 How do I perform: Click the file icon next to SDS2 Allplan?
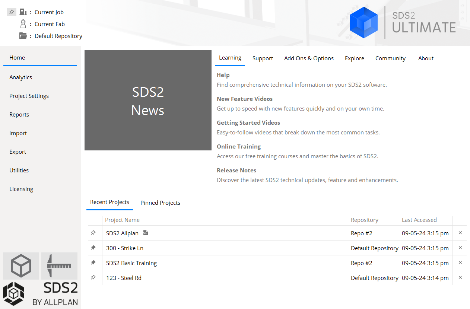click(x=146, y=233)
